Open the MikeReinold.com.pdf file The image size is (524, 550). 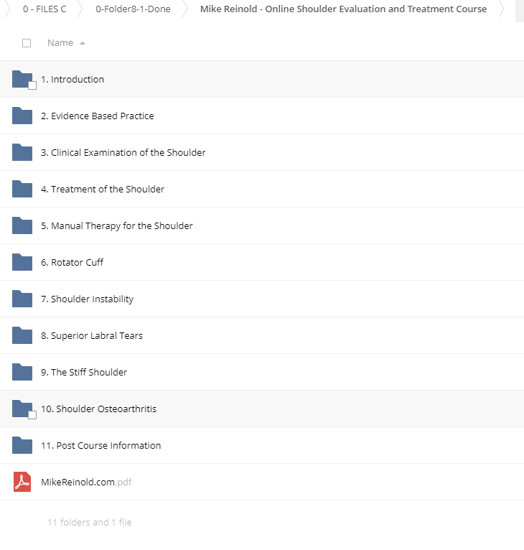pos(86,482)
